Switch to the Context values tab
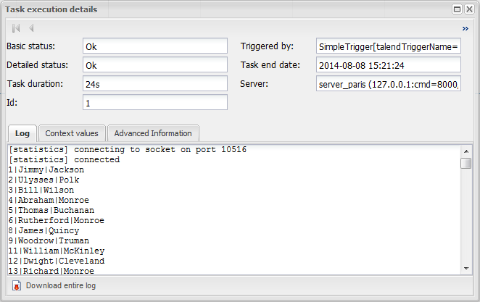Screen dimensions: 480x302 [72, 133]
